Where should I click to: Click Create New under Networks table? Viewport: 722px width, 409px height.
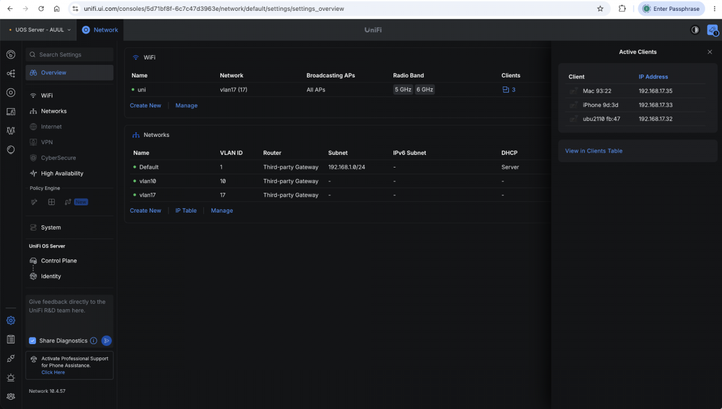tap(146, 211)
